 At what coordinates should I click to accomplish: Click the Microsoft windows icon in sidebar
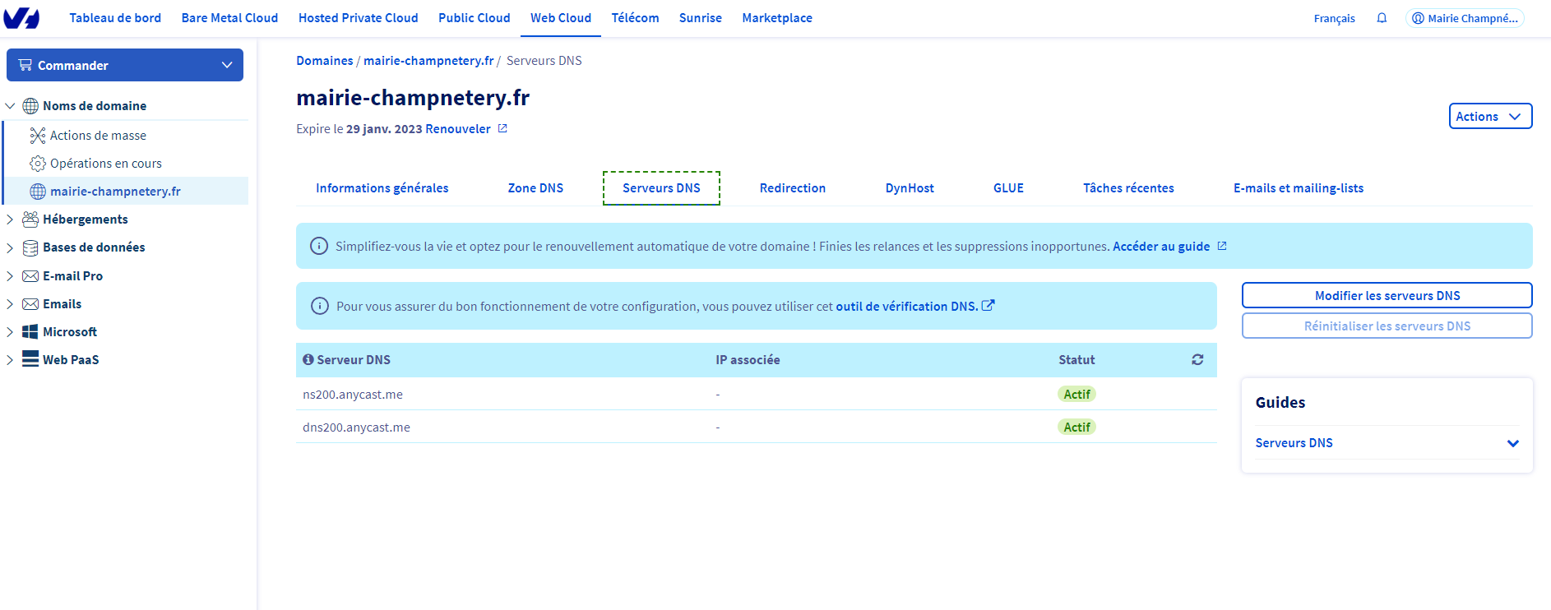[30, 332]
